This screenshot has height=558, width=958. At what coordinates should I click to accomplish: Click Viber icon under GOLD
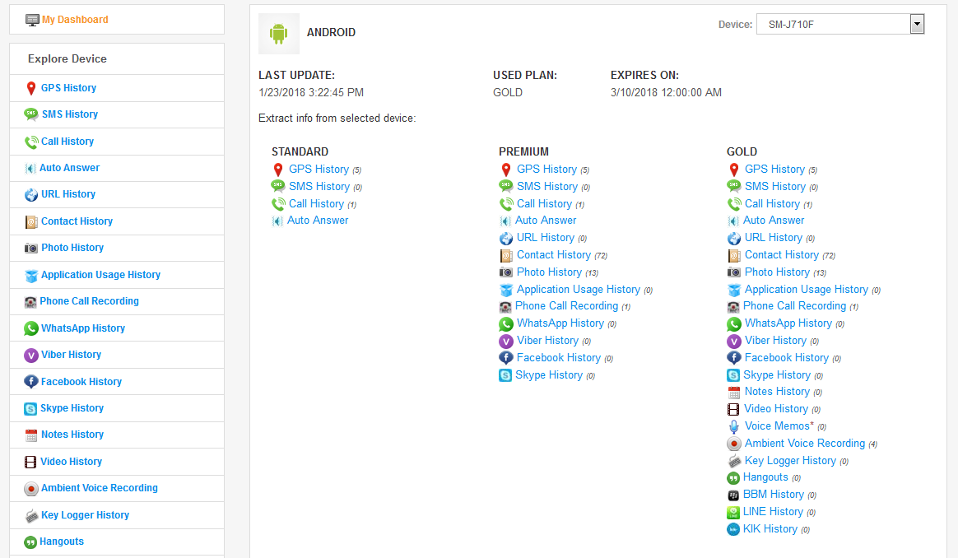[734, 341]
